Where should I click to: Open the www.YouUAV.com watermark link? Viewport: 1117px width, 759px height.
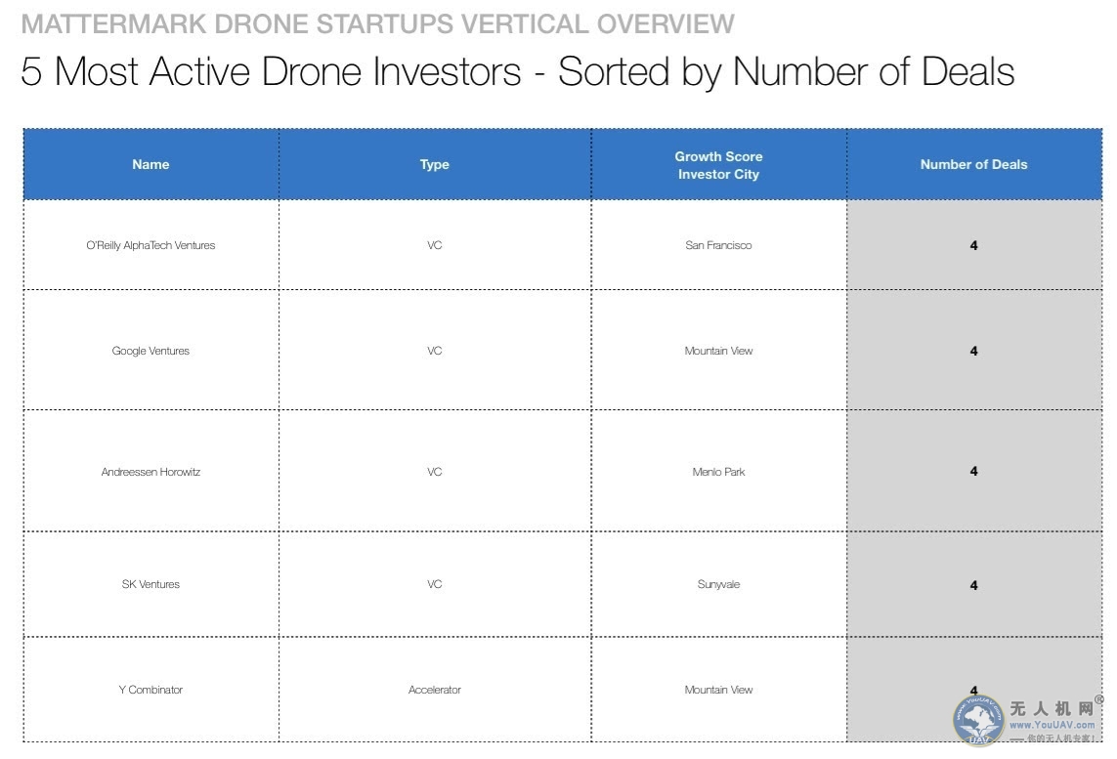pos(1052,725)
